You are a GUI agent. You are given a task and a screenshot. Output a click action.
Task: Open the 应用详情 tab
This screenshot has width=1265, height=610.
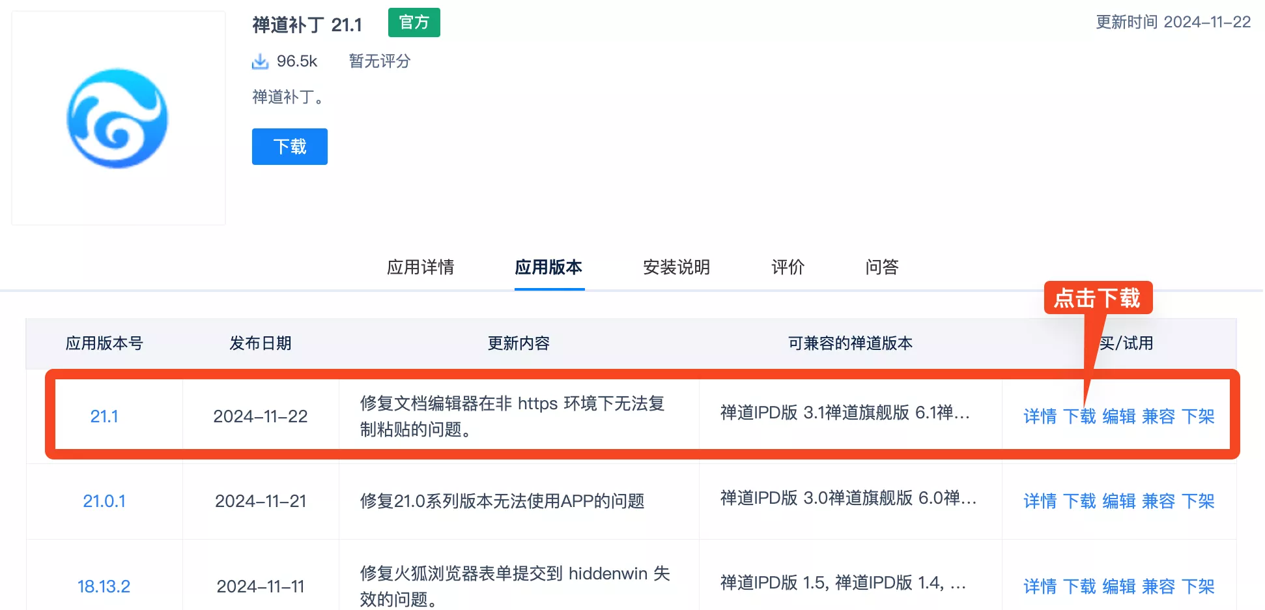pyautogui.click(x=421, y=267)
